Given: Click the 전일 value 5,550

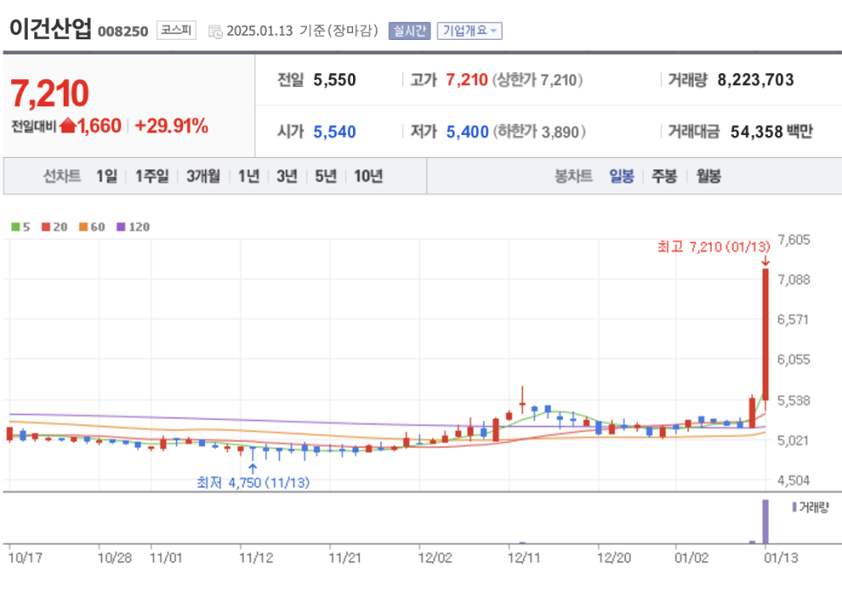Looking at the screenshot, I should pyautogui.click(x=335, y=80).
